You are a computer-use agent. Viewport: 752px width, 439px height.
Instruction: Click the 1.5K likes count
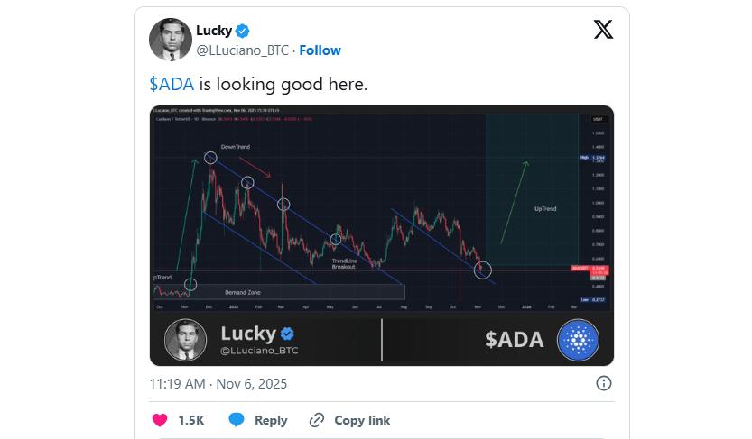[x=191, y=420]
